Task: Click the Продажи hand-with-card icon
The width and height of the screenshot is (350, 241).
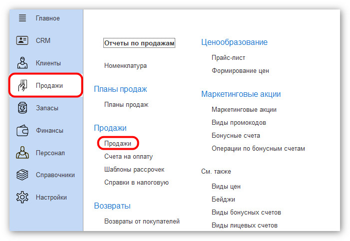Action: pos(22,85)
